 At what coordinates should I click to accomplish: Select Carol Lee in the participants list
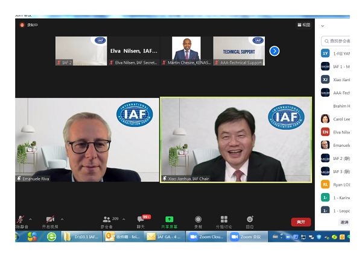point(341,119)
